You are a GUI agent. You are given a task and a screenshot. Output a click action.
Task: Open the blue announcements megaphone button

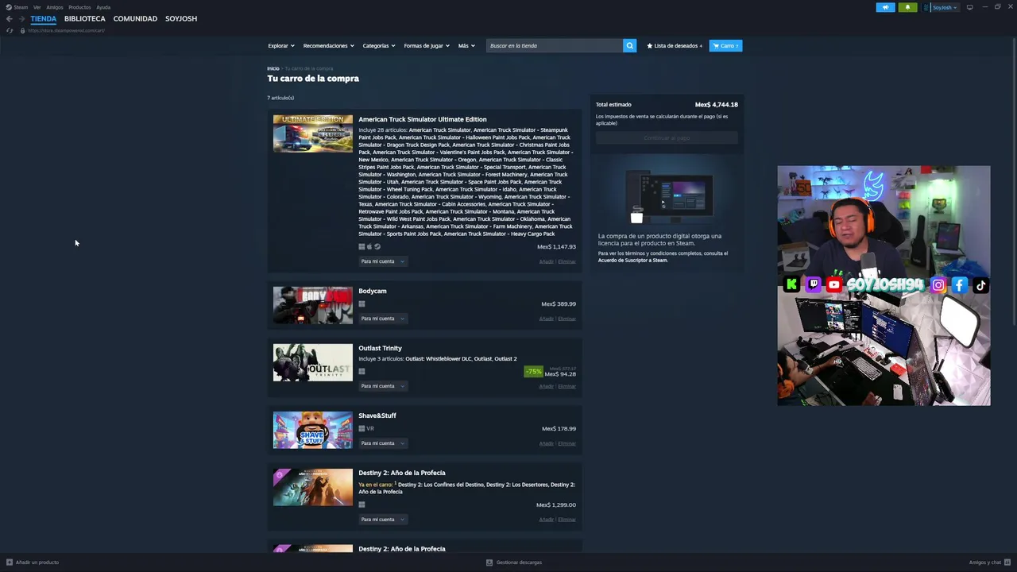tap(885, 7)
